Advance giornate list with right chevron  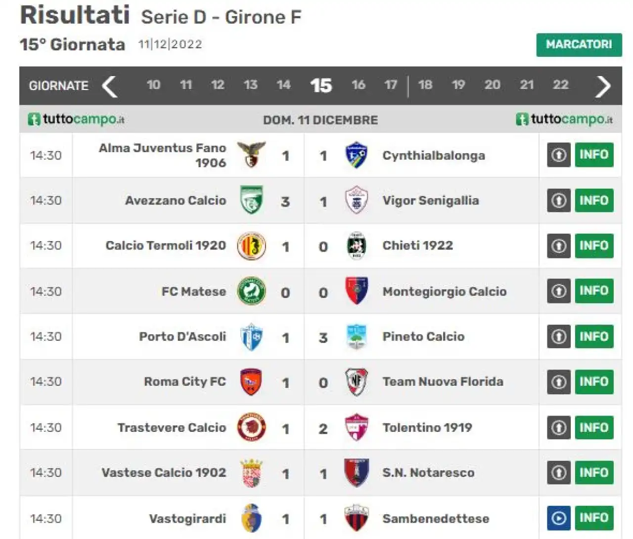(603, 86)
